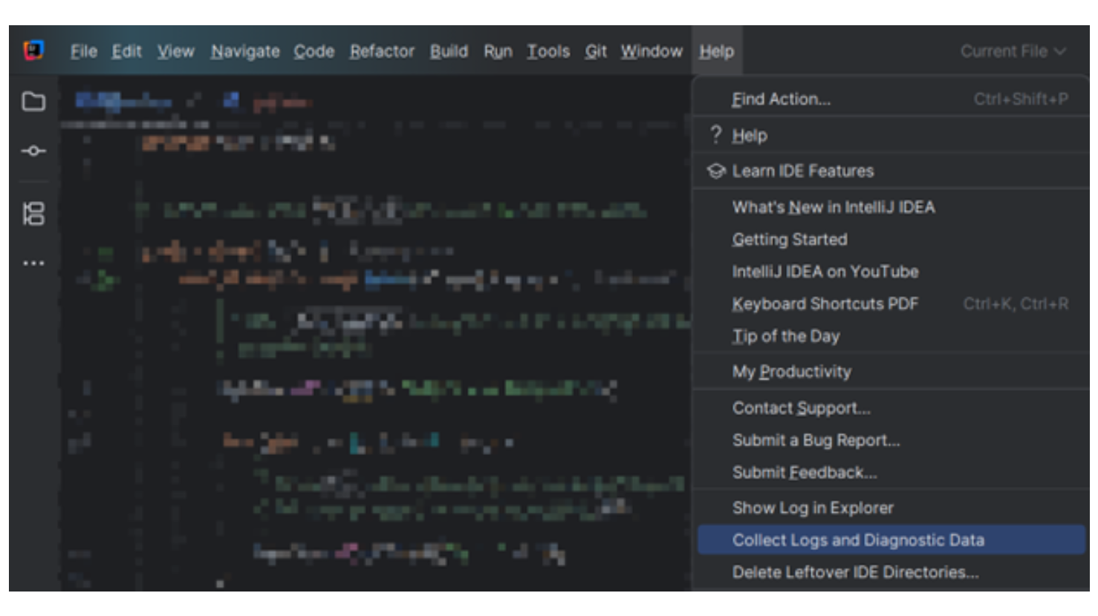Open the Structure tool window icon
Screen dimensions: 1098x616
click(x=33, y=214)
